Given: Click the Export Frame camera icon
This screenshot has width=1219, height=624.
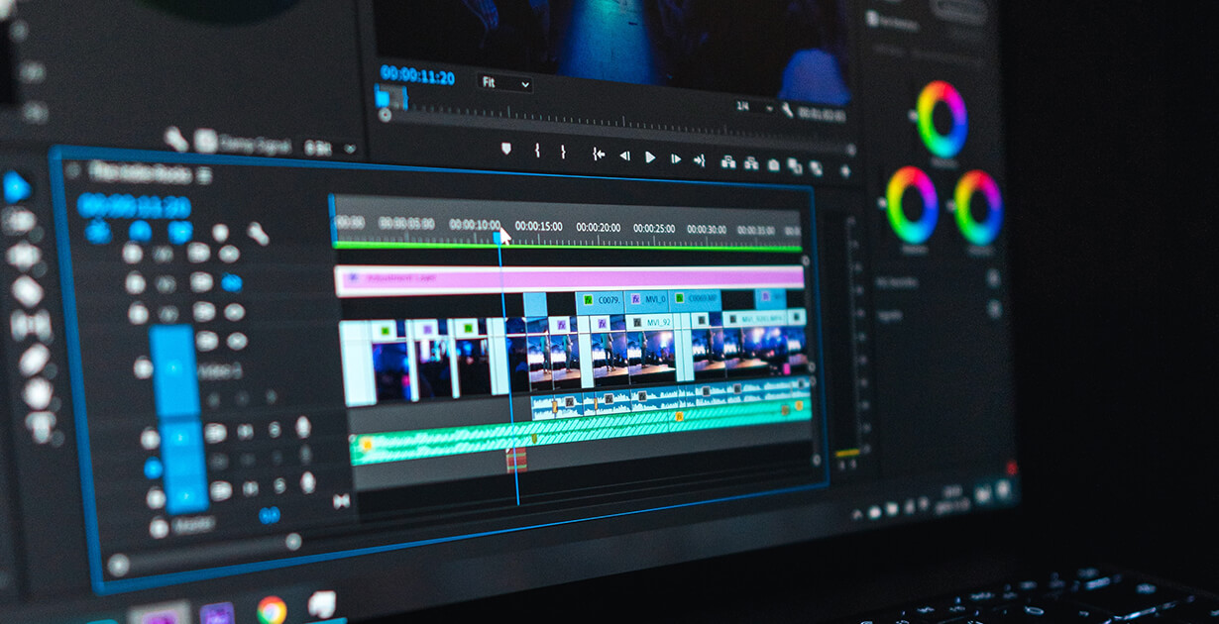Looking at the screenshot, I should pos(773,164).
